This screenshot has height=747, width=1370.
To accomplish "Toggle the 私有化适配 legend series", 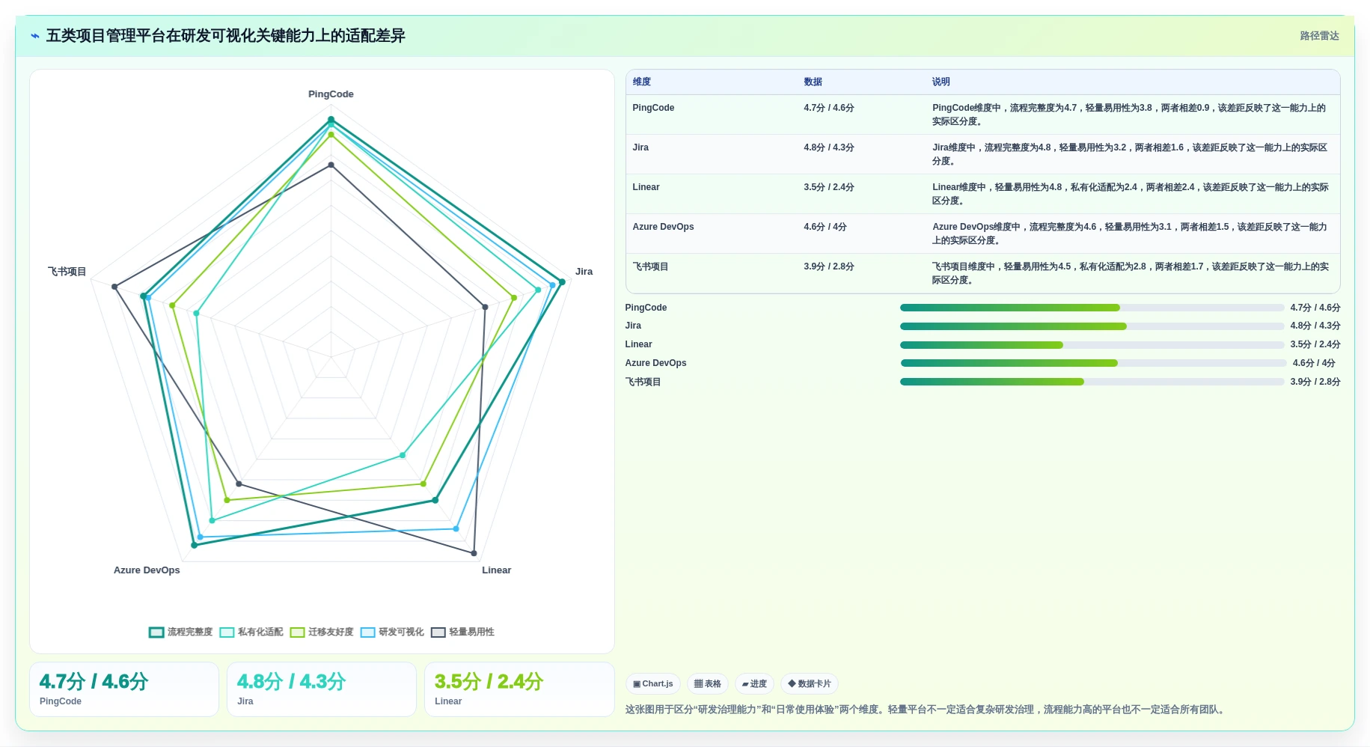I will [x=251, y=632].
